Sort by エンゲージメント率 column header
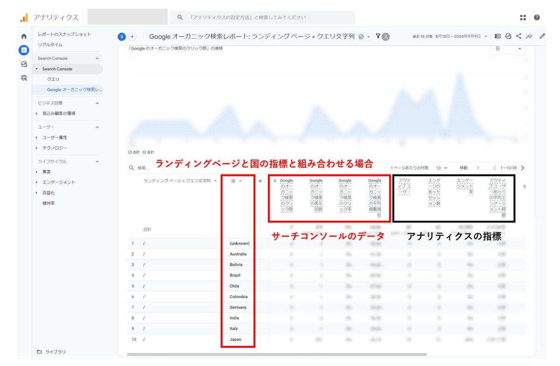 tap(464, 187)
